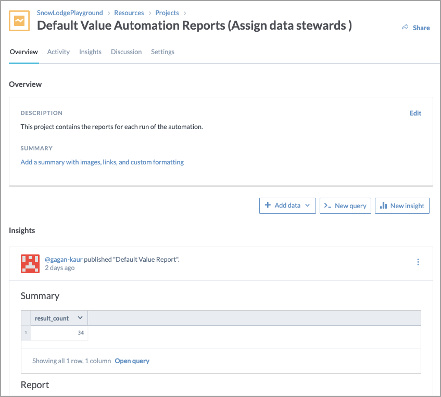Click the plus icon on Add data
This screenshot has width=441, height=397.
pos(268,205)
